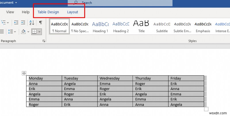Click the Thursday header cell
Image resolution: width=230 pixels, height=116 pixels.
(150, 78)
